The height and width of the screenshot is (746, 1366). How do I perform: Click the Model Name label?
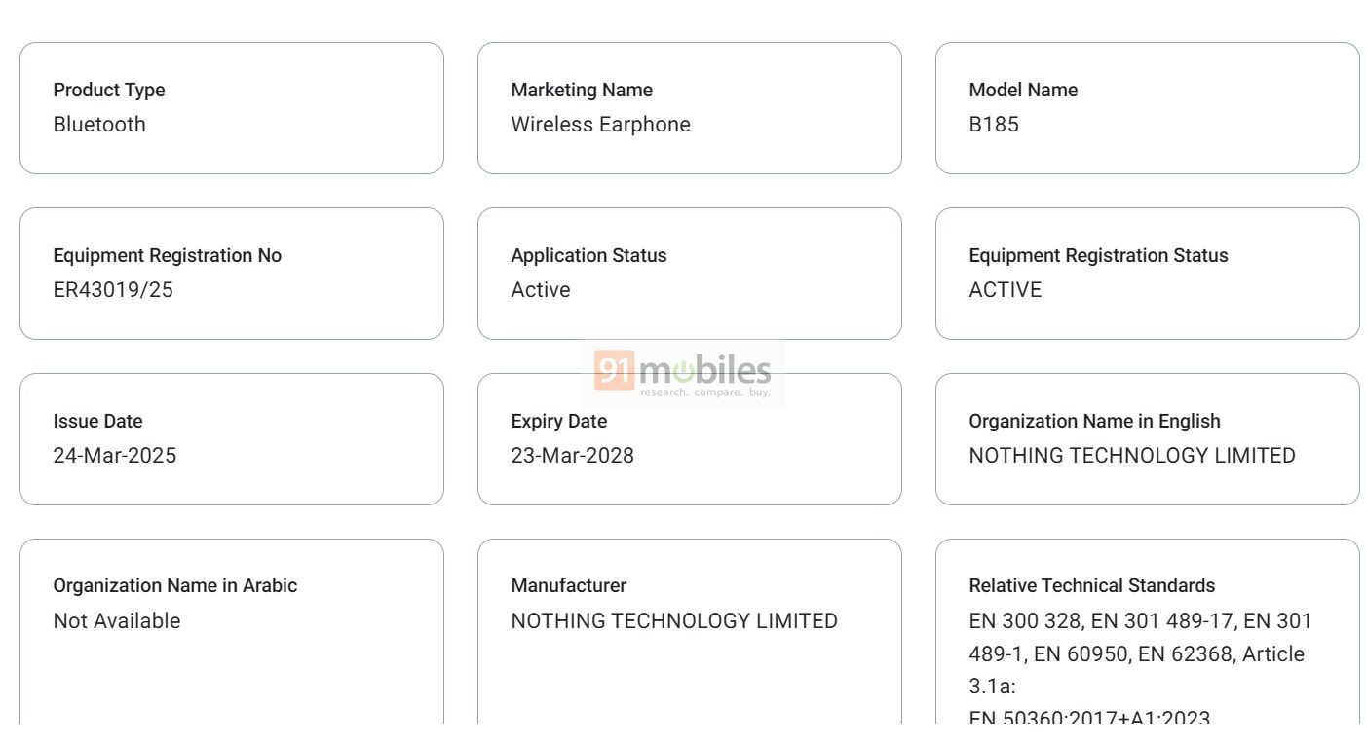click(x=1023, y=90)
